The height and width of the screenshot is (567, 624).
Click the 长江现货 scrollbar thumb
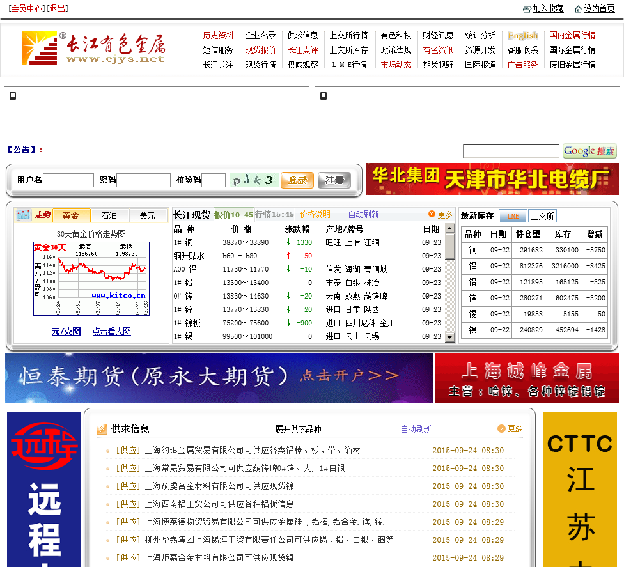click(x=449, y=246)
